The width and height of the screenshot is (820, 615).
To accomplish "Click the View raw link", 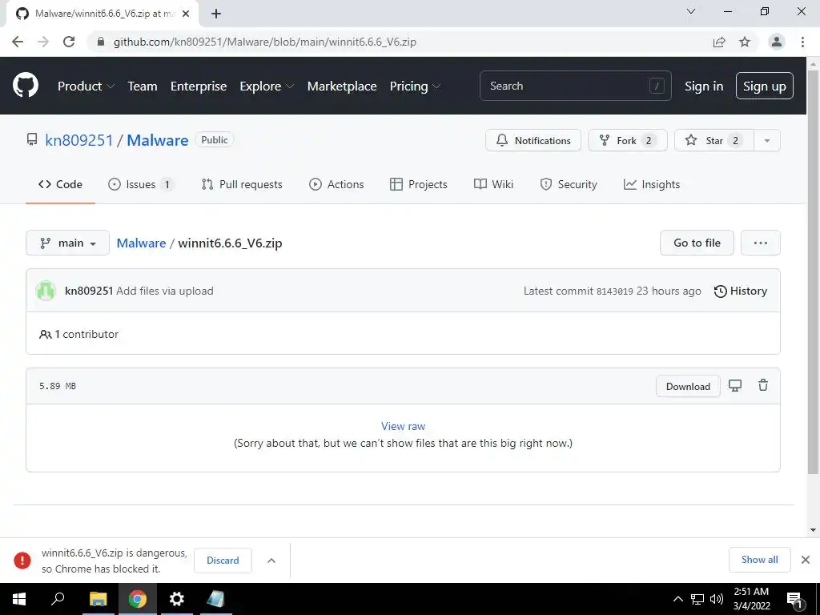I will [404, 426].
